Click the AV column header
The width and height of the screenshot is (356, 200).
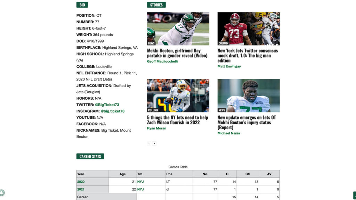point(269,174)
